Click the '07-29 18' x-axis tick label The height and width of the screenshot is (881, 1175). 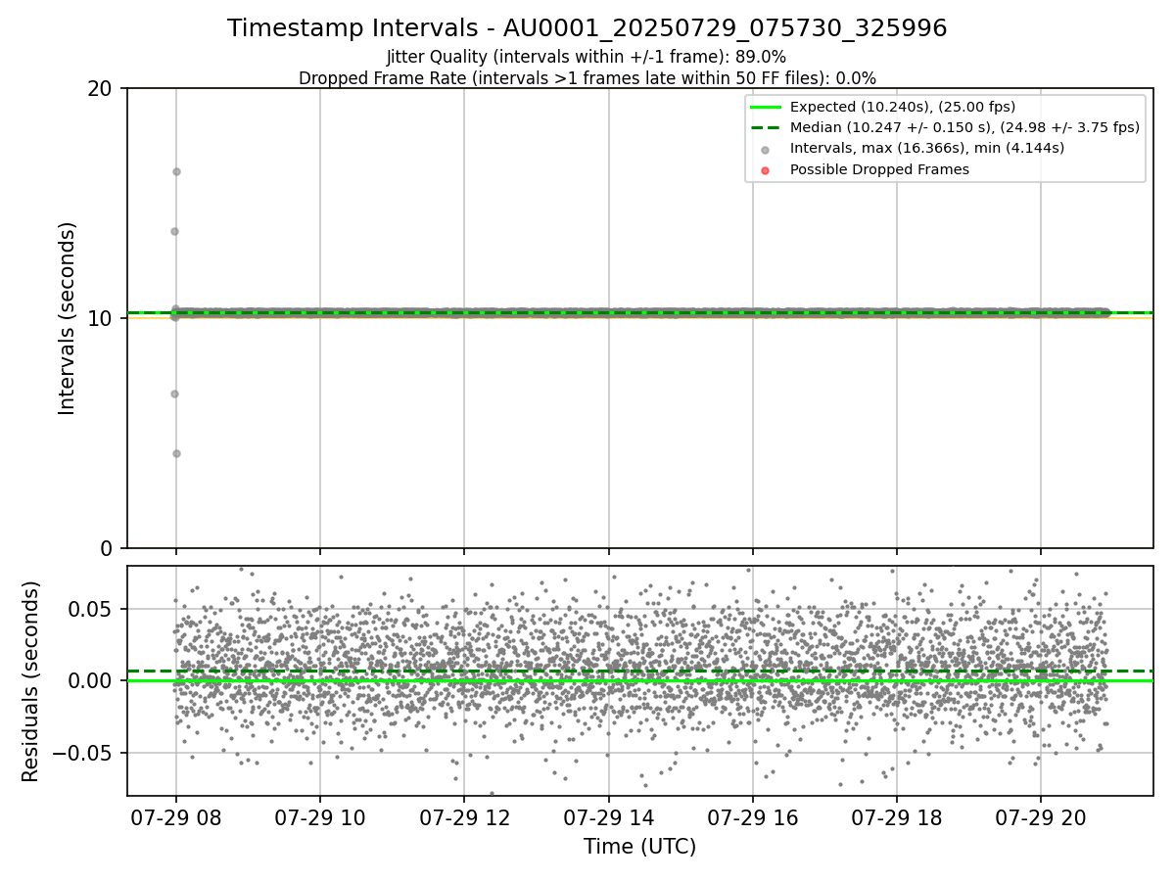[x=896, y=818]
